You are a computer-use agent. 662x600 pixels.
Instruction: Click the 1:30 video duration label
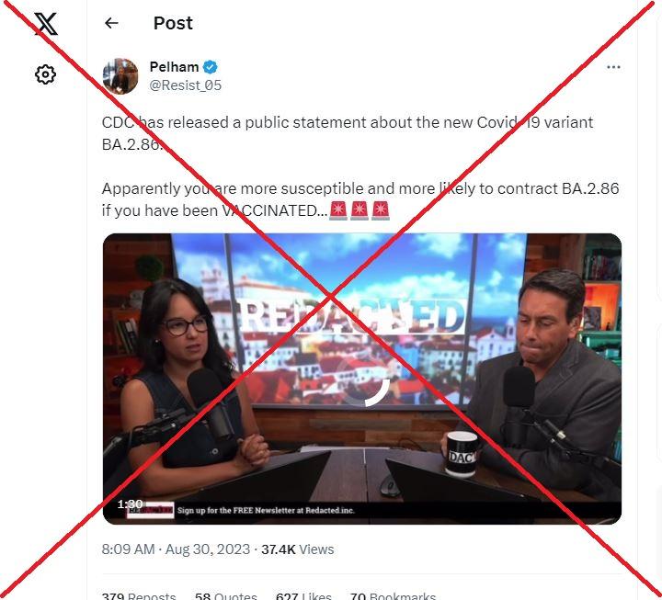click(x=130, y=504)
